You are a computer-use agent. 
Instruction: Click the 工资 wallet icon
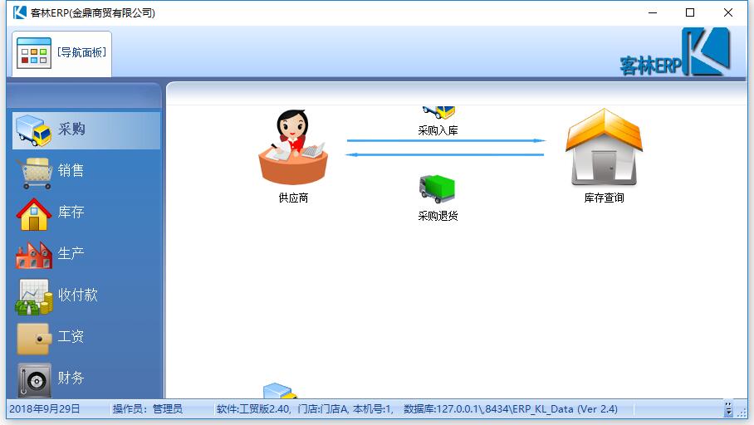click(x=34, y=339)
